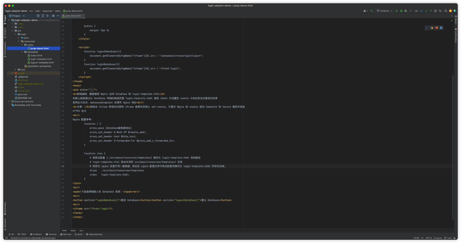Click the main branch widget in status bar
Viewport: 461px width, 243px height.
[x=448, y=238]
